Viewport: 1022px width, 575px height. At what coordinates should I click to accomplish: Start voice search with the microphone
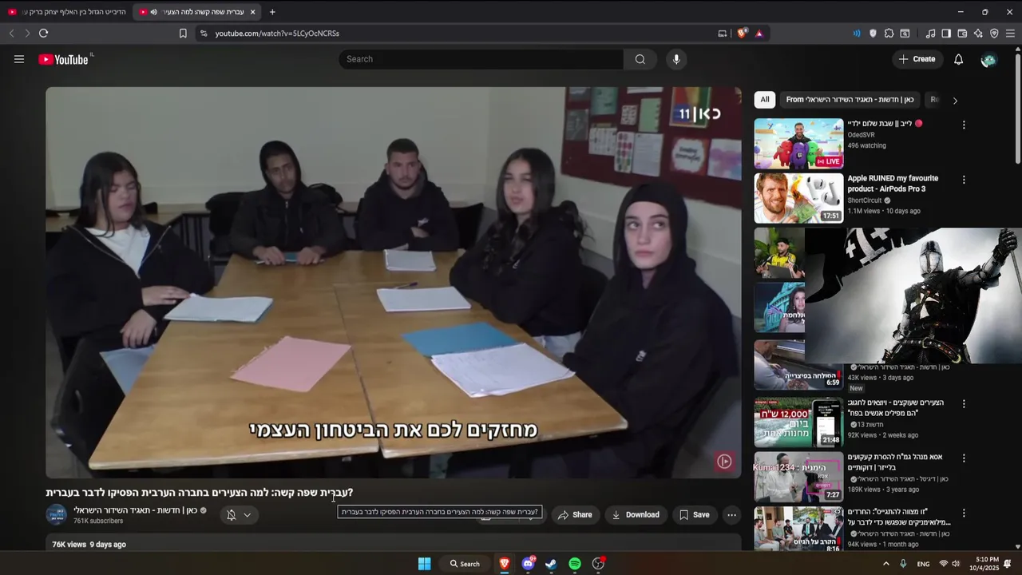[x=676, y=59]
